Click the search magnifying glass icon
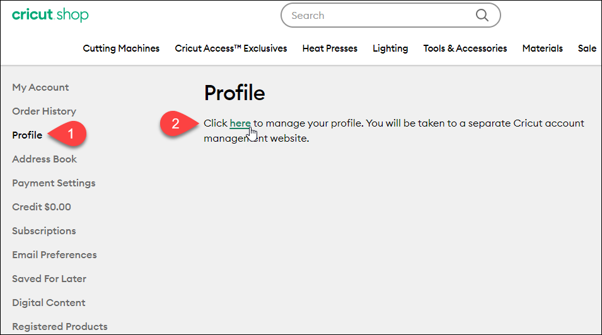The image size is (602, 335). click(482, 16)
